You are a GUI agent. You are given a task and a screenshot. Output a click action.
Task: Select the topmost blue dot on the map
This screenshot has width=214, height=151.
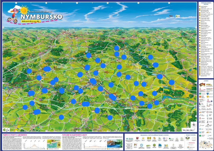coord(116,48)
